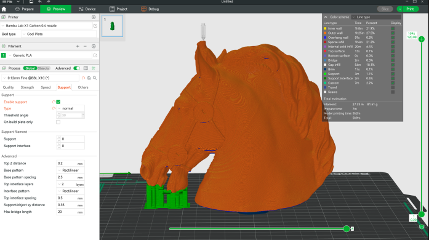Viewport: 429px width, 240px height.
Task: Remove filament with minus icon
Action: click(x=85, y=46)
